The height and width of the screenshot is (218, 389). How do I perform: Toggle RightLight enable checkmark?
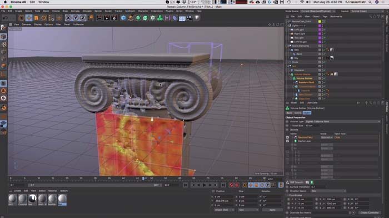coord(324,34)
